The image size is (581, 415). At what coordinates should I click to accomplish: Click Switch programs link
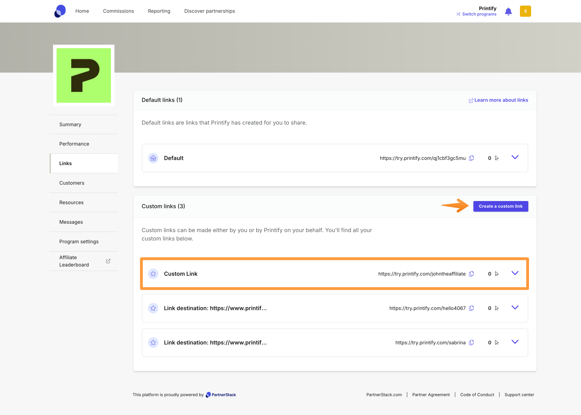(x=479, y=14)
